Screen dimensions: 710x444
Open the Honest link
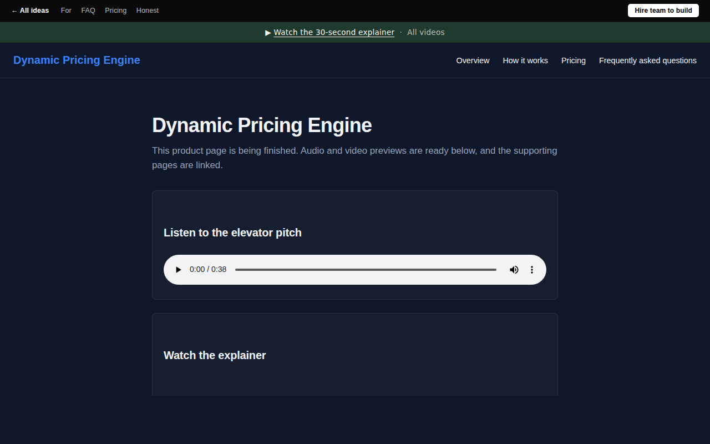pyautogui.click(x=148, y=11)
